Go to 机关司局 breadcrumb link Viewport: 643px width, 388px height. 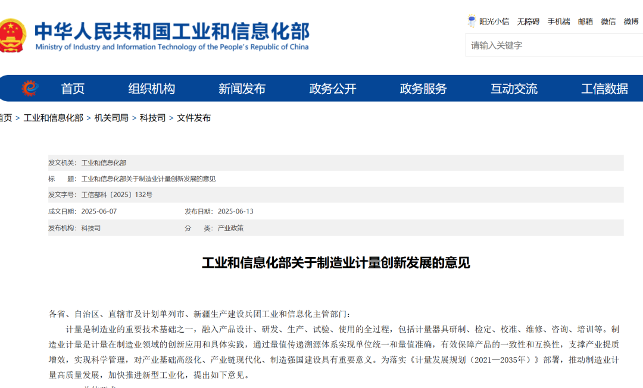pyautogui.click(x=111, y=118)
